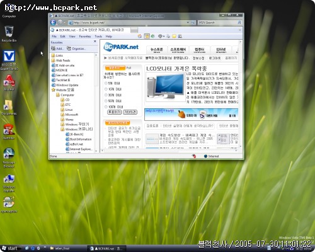Screen dimensions: 315x252
Task: Select the '10개 이내' poll radio button
Action: [106, 89]
